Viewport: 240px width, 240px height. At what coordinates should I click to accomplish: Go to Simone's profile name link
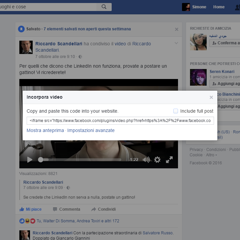199,7
